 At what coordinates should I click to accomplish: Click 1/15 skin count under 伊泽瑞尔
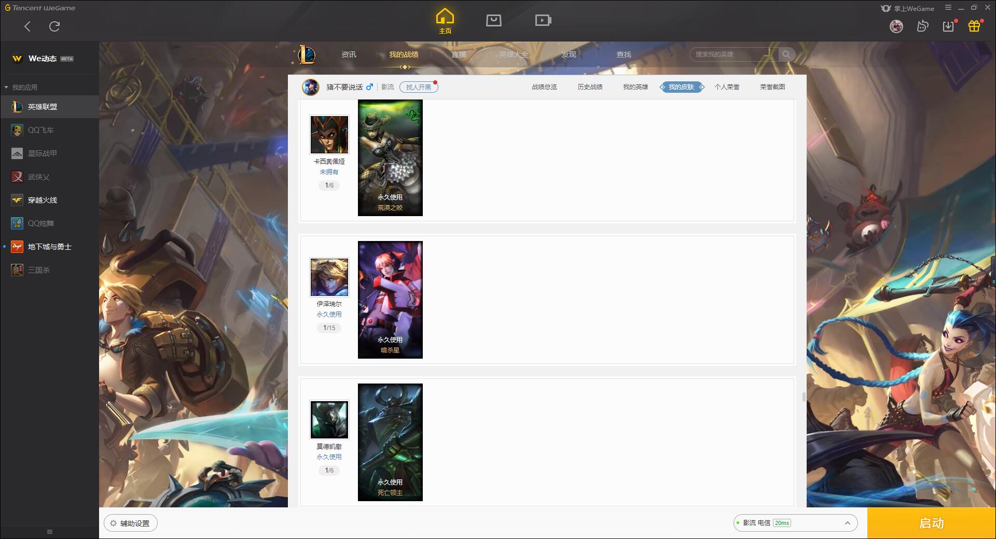tap(329, 328)
